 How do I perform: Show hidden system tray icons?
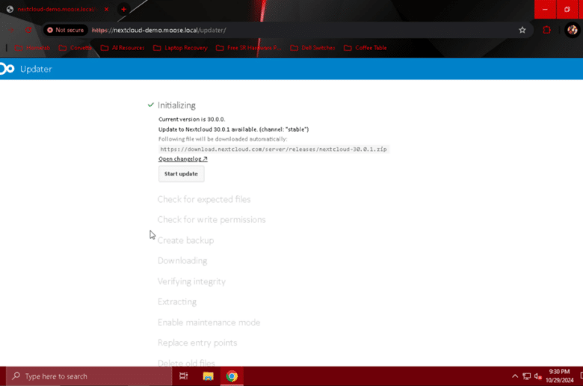pyautogui.click(x=515, y=376)
